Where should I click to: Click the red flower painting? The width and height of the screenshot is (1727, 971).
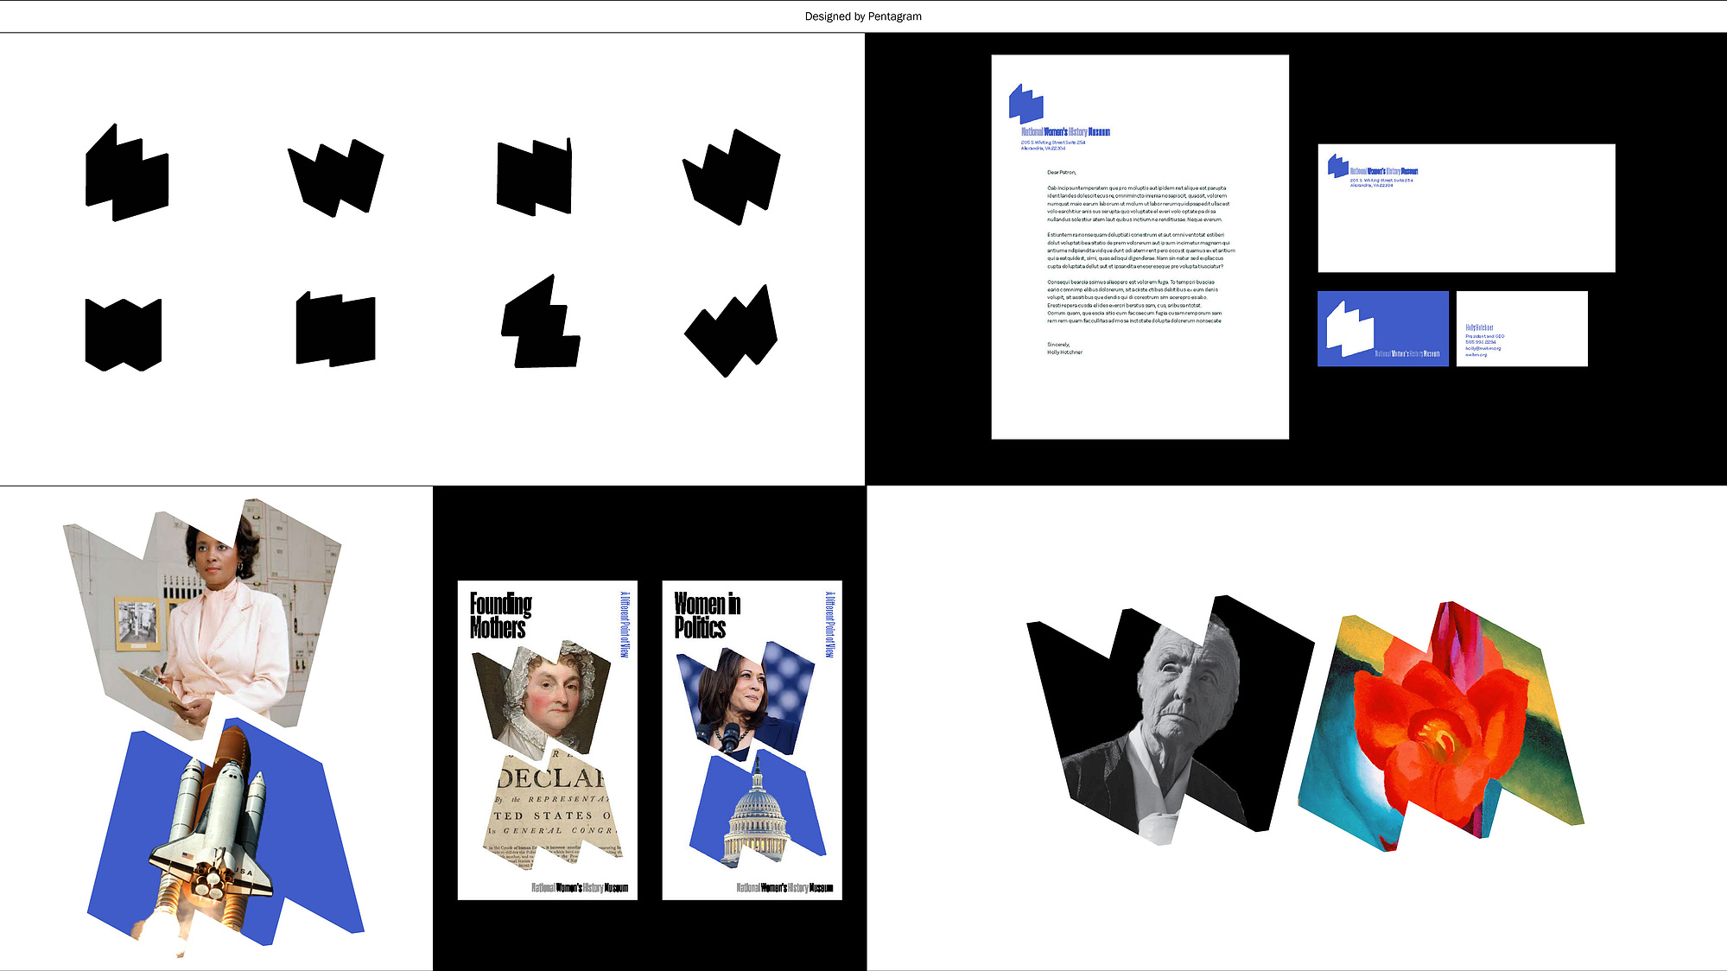click(x=1441, y=727)
